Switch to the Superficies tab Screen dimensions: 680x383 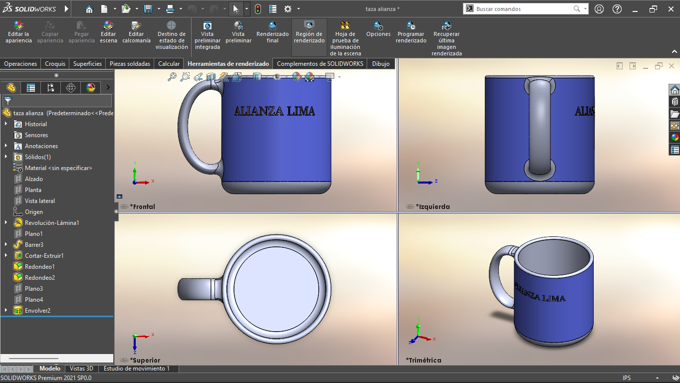tap(88, 64)
